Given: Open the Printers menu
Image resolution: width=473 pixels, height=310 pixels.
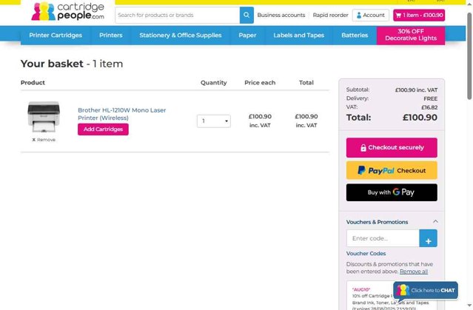Looking at the screenshot, I should 111,36.
